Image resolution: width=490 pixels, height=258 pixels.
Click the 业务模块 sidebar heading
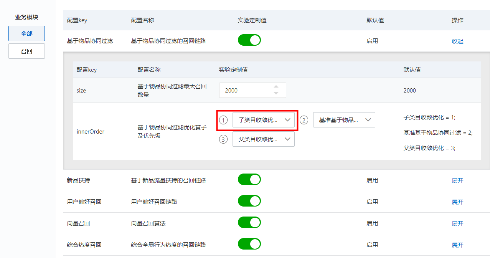point(26,17)
